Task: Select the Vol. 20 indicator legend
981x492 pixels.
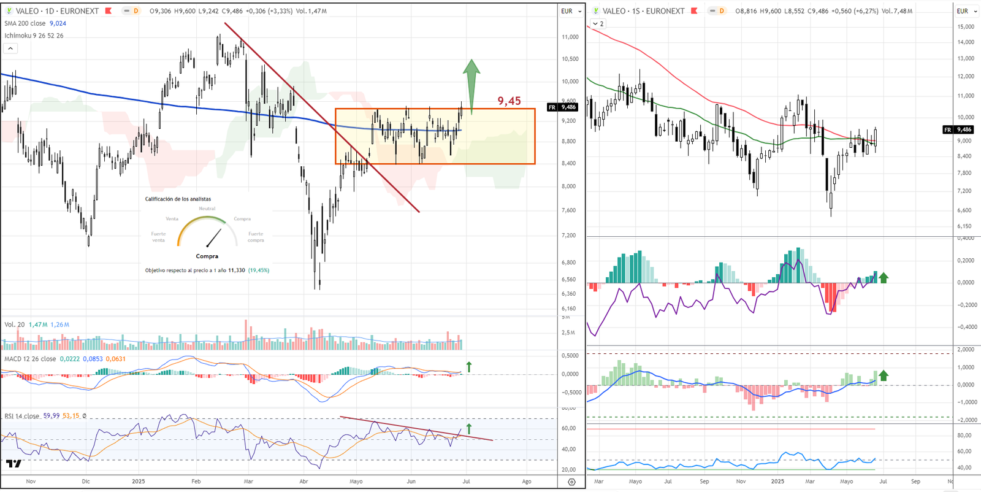Action: point(15,325)
